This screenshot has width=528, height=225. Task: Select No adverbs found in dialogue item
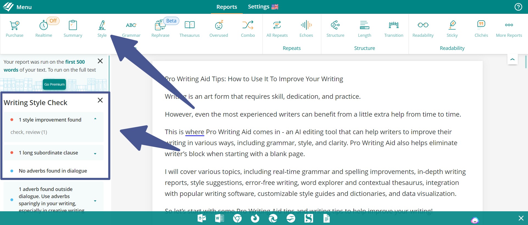53,171
